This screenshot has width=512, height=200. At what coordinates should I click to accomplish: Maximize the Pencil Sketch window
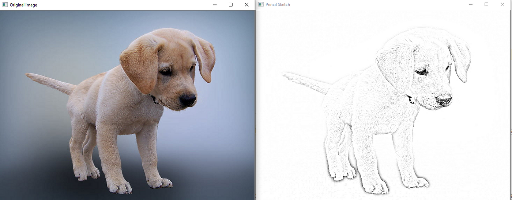point(486,4)
